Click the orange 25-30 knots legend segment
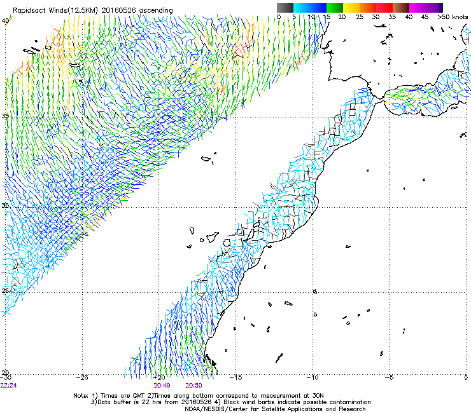 [368, 8]
